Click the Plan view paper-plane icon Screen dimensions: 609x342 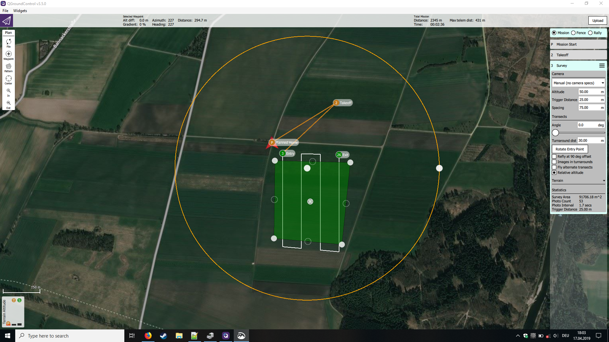click(6, 21)
